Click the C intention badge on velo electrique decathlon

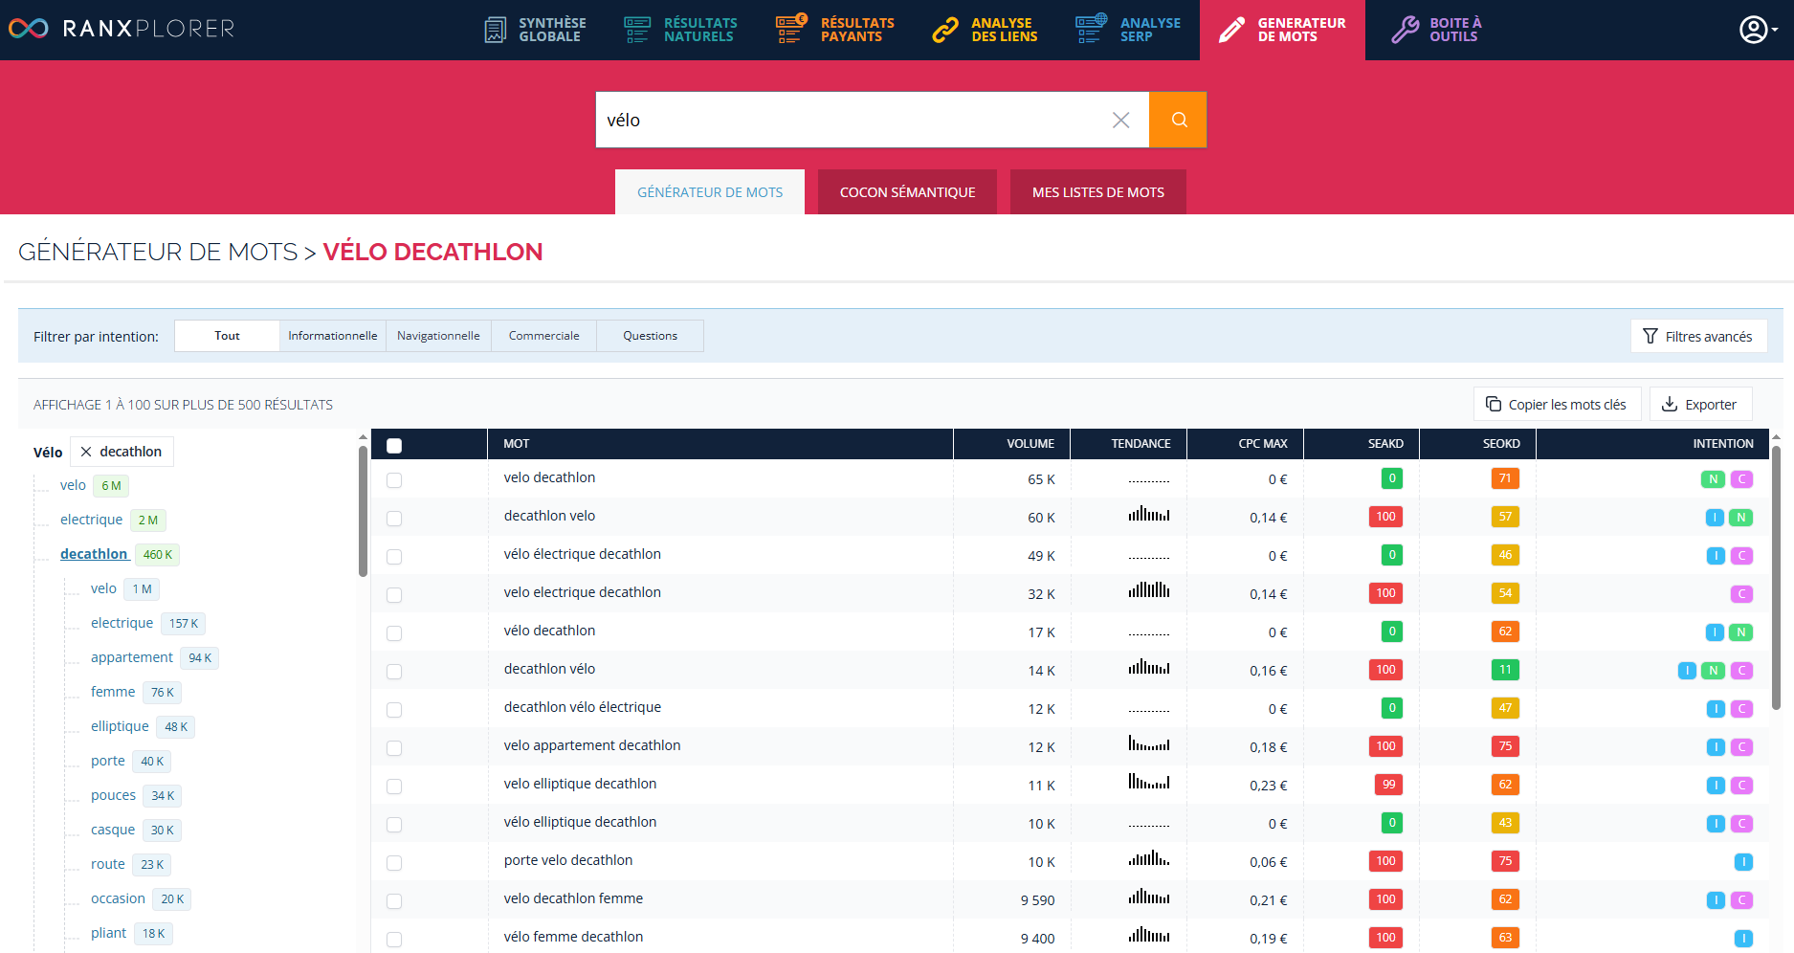[1741, 594]
